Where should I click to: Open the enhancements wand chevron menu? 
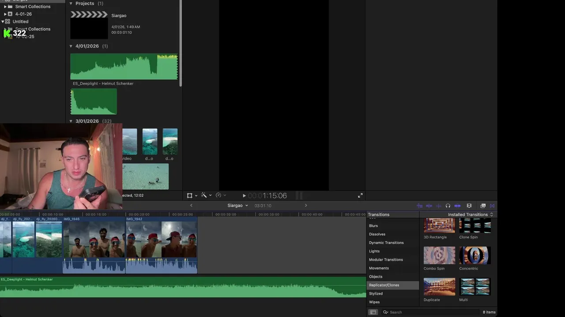pyautogui.click(x=210, y=195)
